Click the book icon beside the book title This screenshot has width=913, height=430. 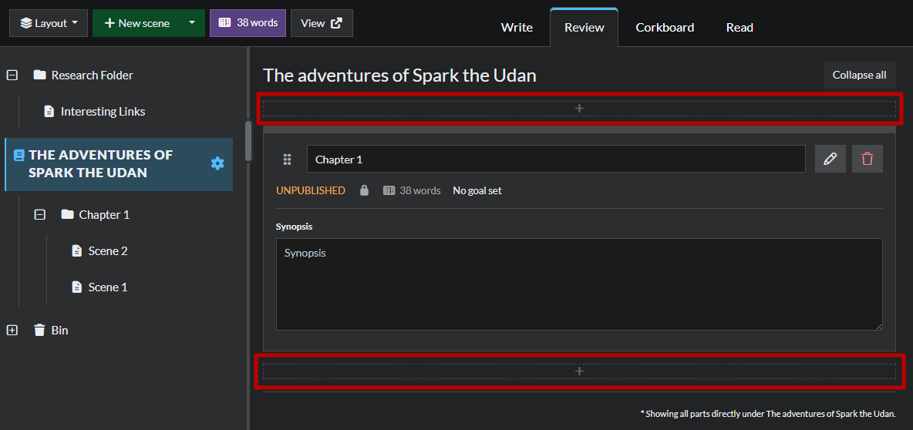19,155
